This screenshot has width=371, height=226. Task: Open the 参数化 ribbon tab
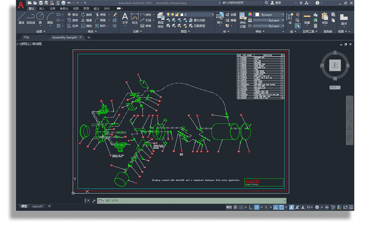pyautogui.click(x=64, y=9)
